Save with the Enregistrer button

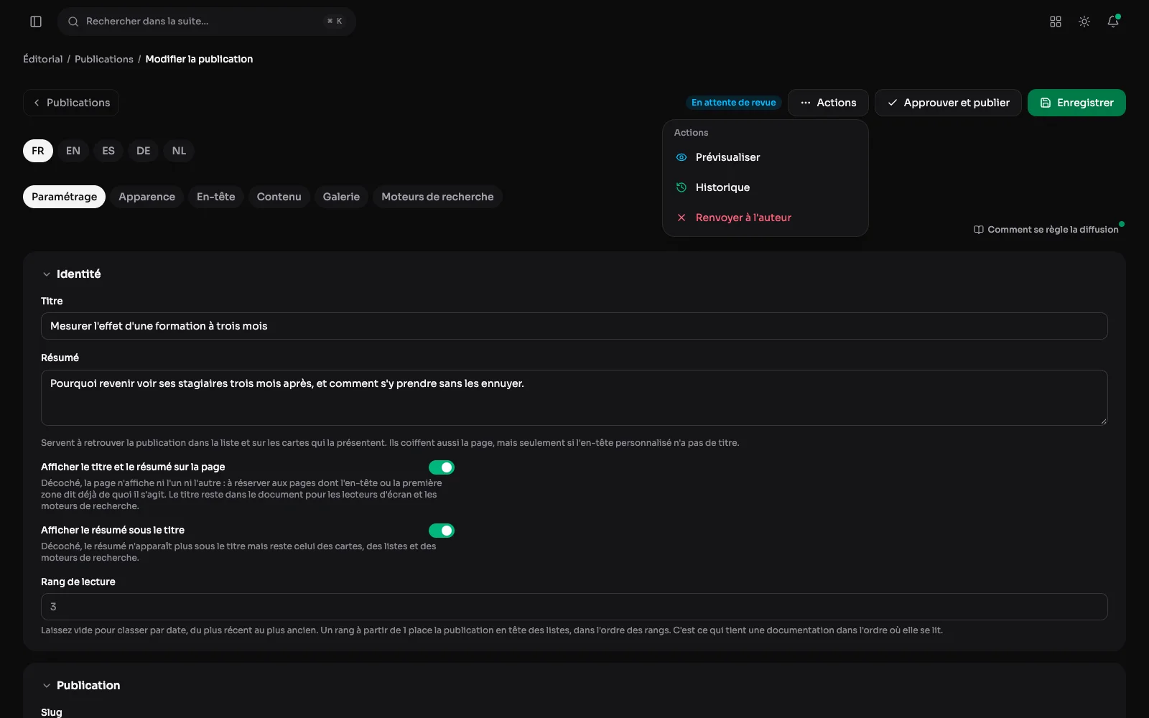tap(1076, 103)
